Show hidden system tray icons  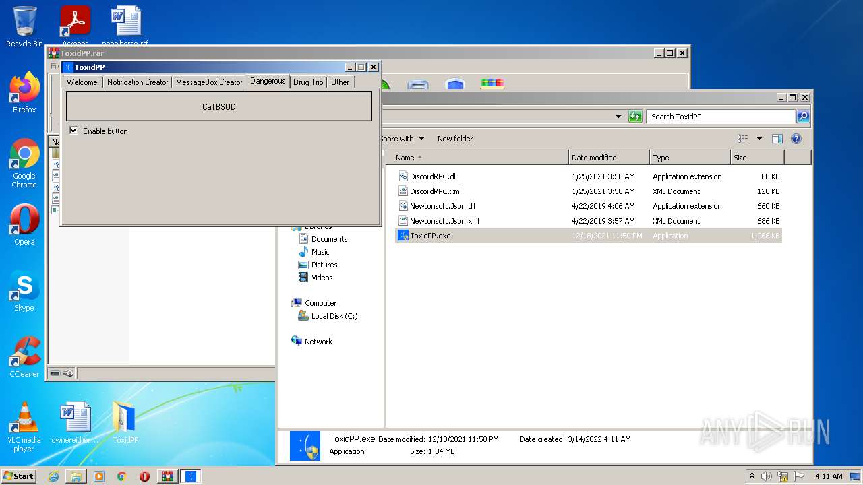752,476
